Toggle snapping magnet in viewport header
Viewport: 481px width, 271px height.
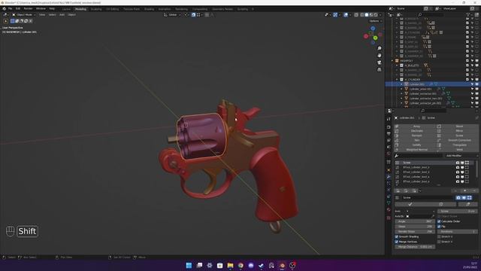[x=193, y=15]
